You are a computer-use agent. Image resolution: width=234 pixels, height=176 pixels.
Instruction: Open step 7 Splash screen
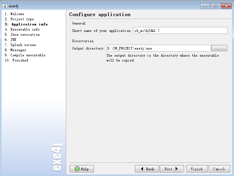[x=20, y=45]
